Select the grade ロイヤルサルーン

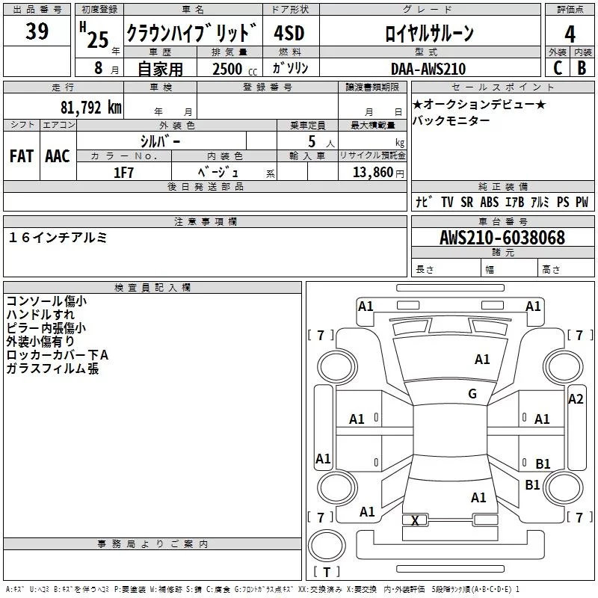[x=429, y=33]
